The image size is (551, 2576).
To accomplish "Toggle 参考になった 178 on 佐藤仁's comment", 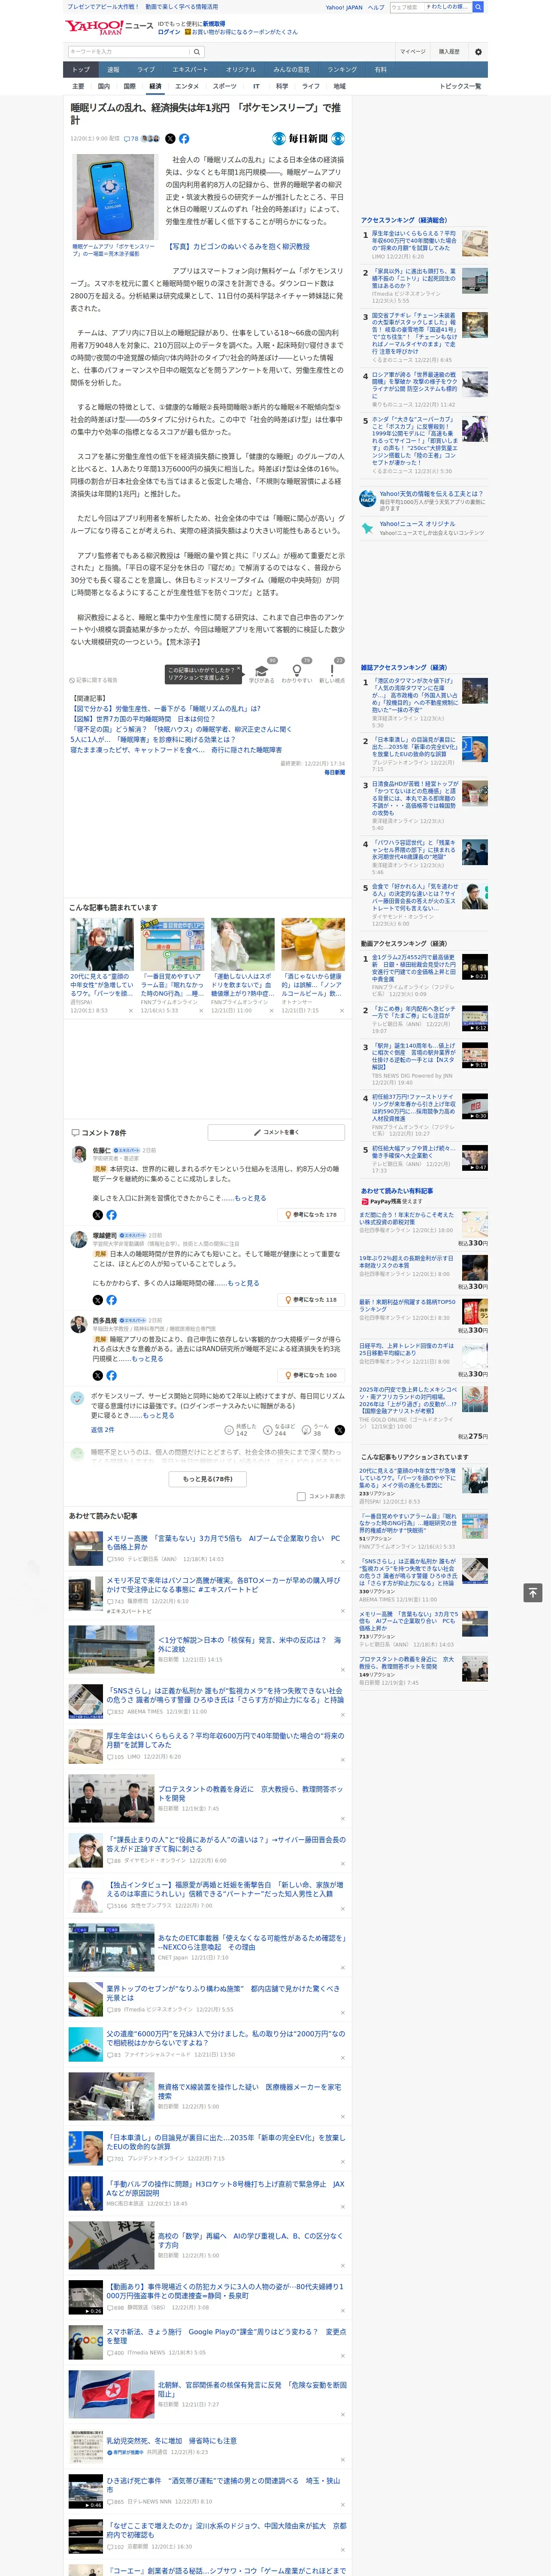I will tap(311, 1215).
